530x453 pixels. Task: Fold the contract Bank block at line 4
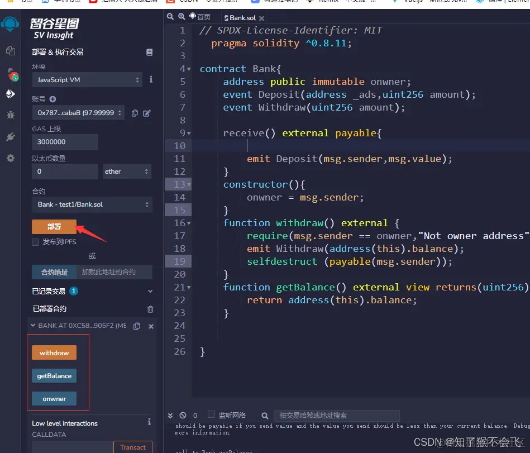coord(189,69)
